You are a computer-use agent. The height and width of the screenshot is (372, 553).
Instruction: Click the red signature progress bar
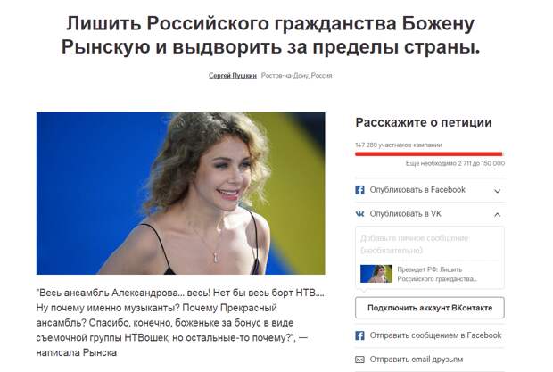click(x=428, y=153)
